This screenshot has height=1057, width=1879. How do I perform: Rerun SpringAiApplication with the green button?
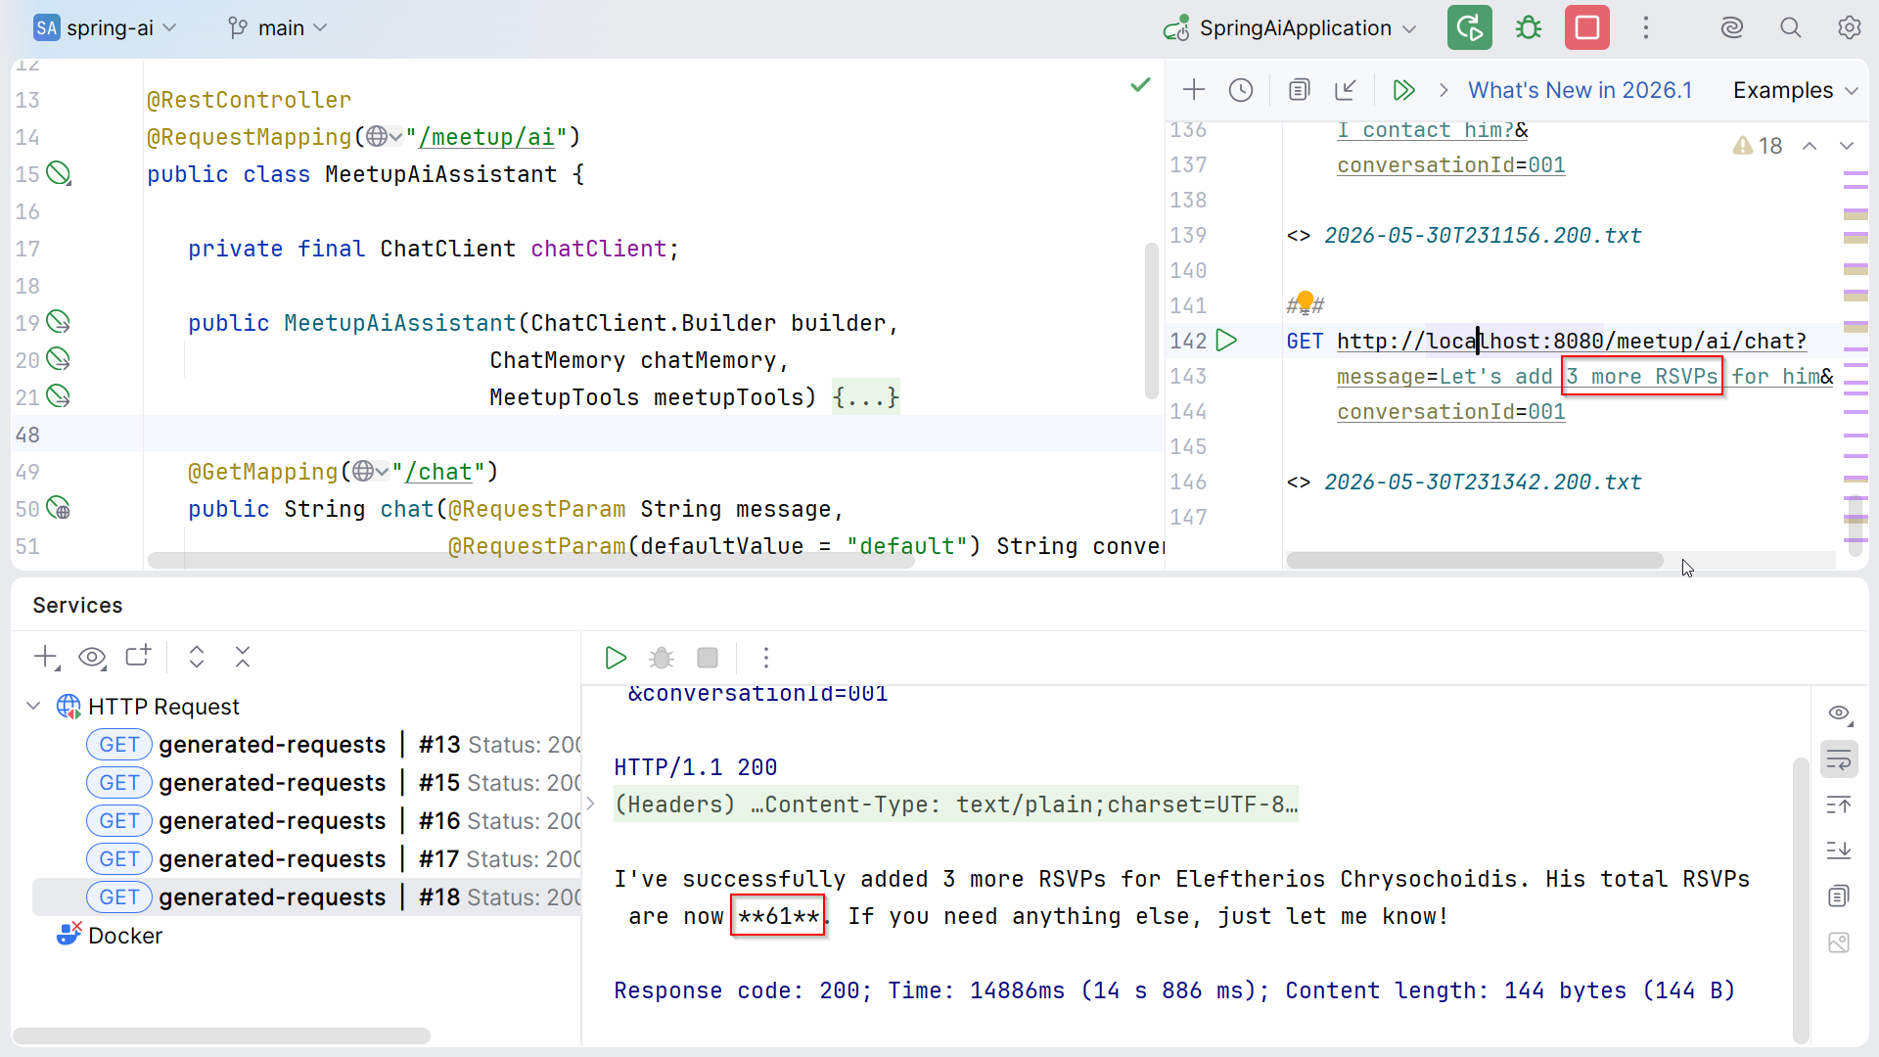pyautogui.click(x=1469, y=27)
